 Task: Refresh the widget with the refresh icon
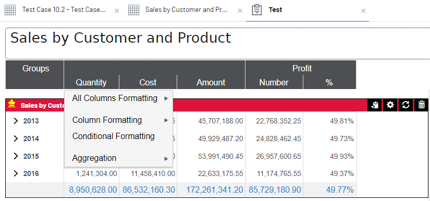tap(406, 105)
